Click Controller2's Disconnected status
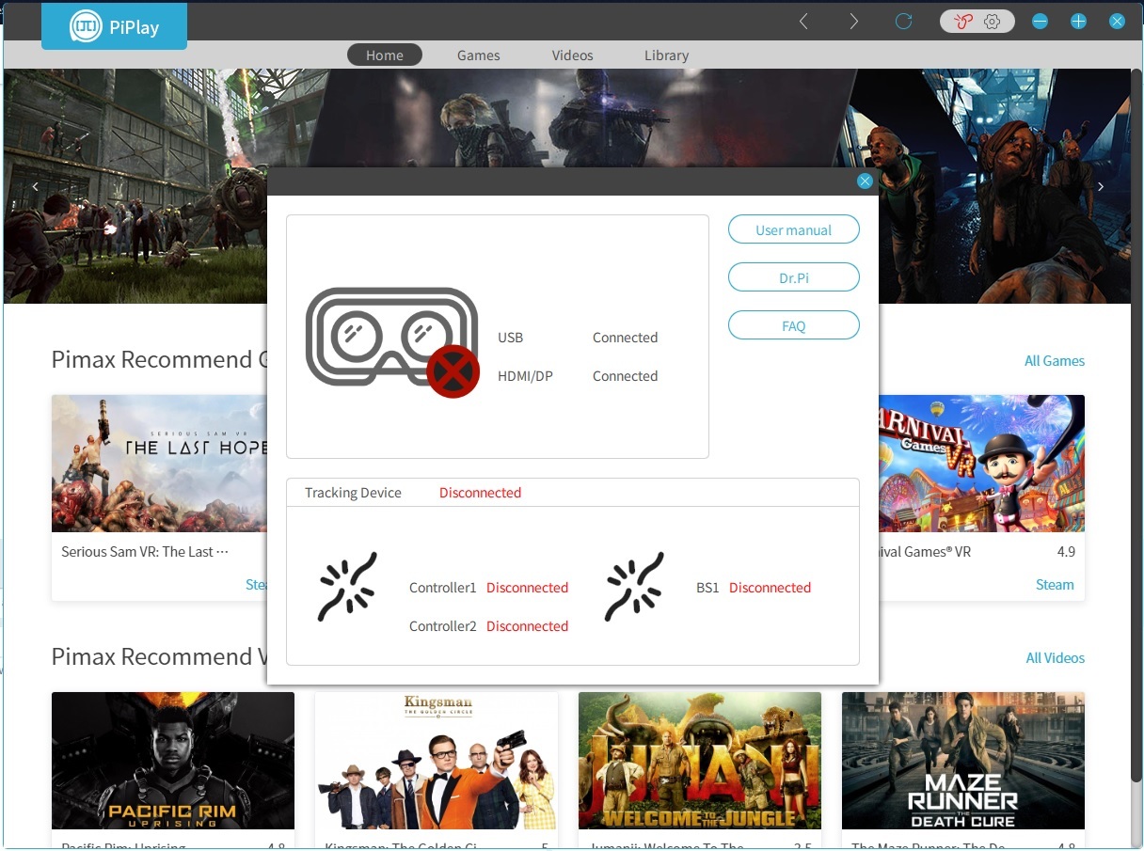 click(x=527, y=626)
